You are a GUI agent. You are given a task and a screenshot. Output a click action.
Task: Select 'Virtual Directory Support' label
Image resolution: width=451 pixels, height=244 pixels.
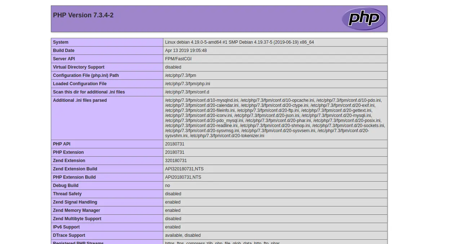[79, 67]
